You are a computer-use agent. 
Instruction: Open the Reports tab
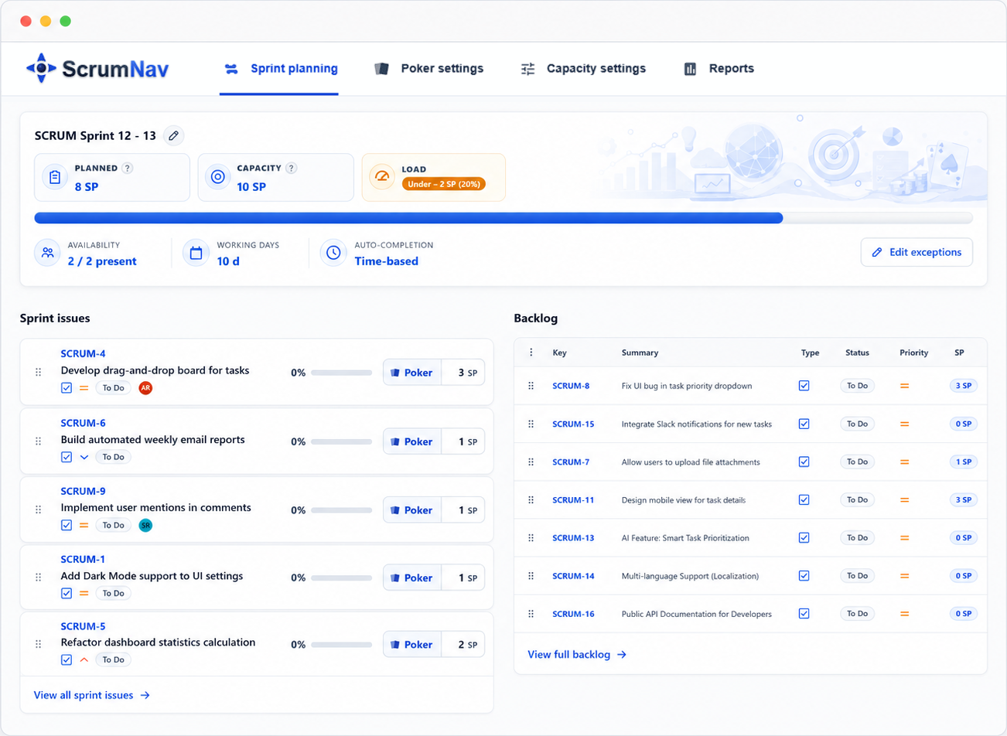click(x=719, y=69)
